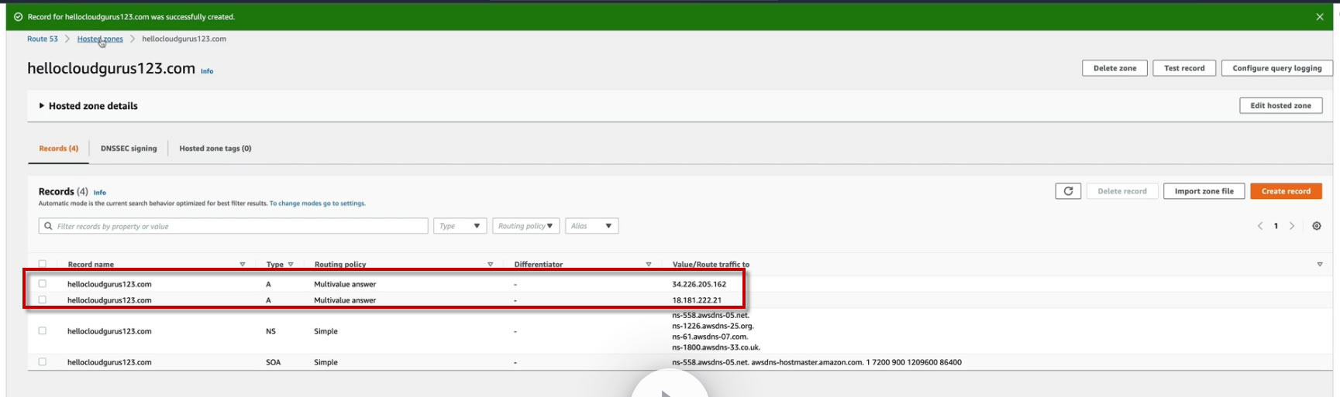Screen dimensions: 1340x397
Task: Focus the Filter records by property field
Action: [233, 226]
